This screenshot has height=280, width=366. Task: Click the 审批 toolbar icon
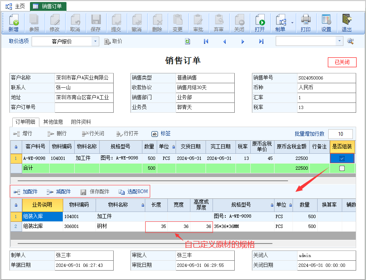198,23
